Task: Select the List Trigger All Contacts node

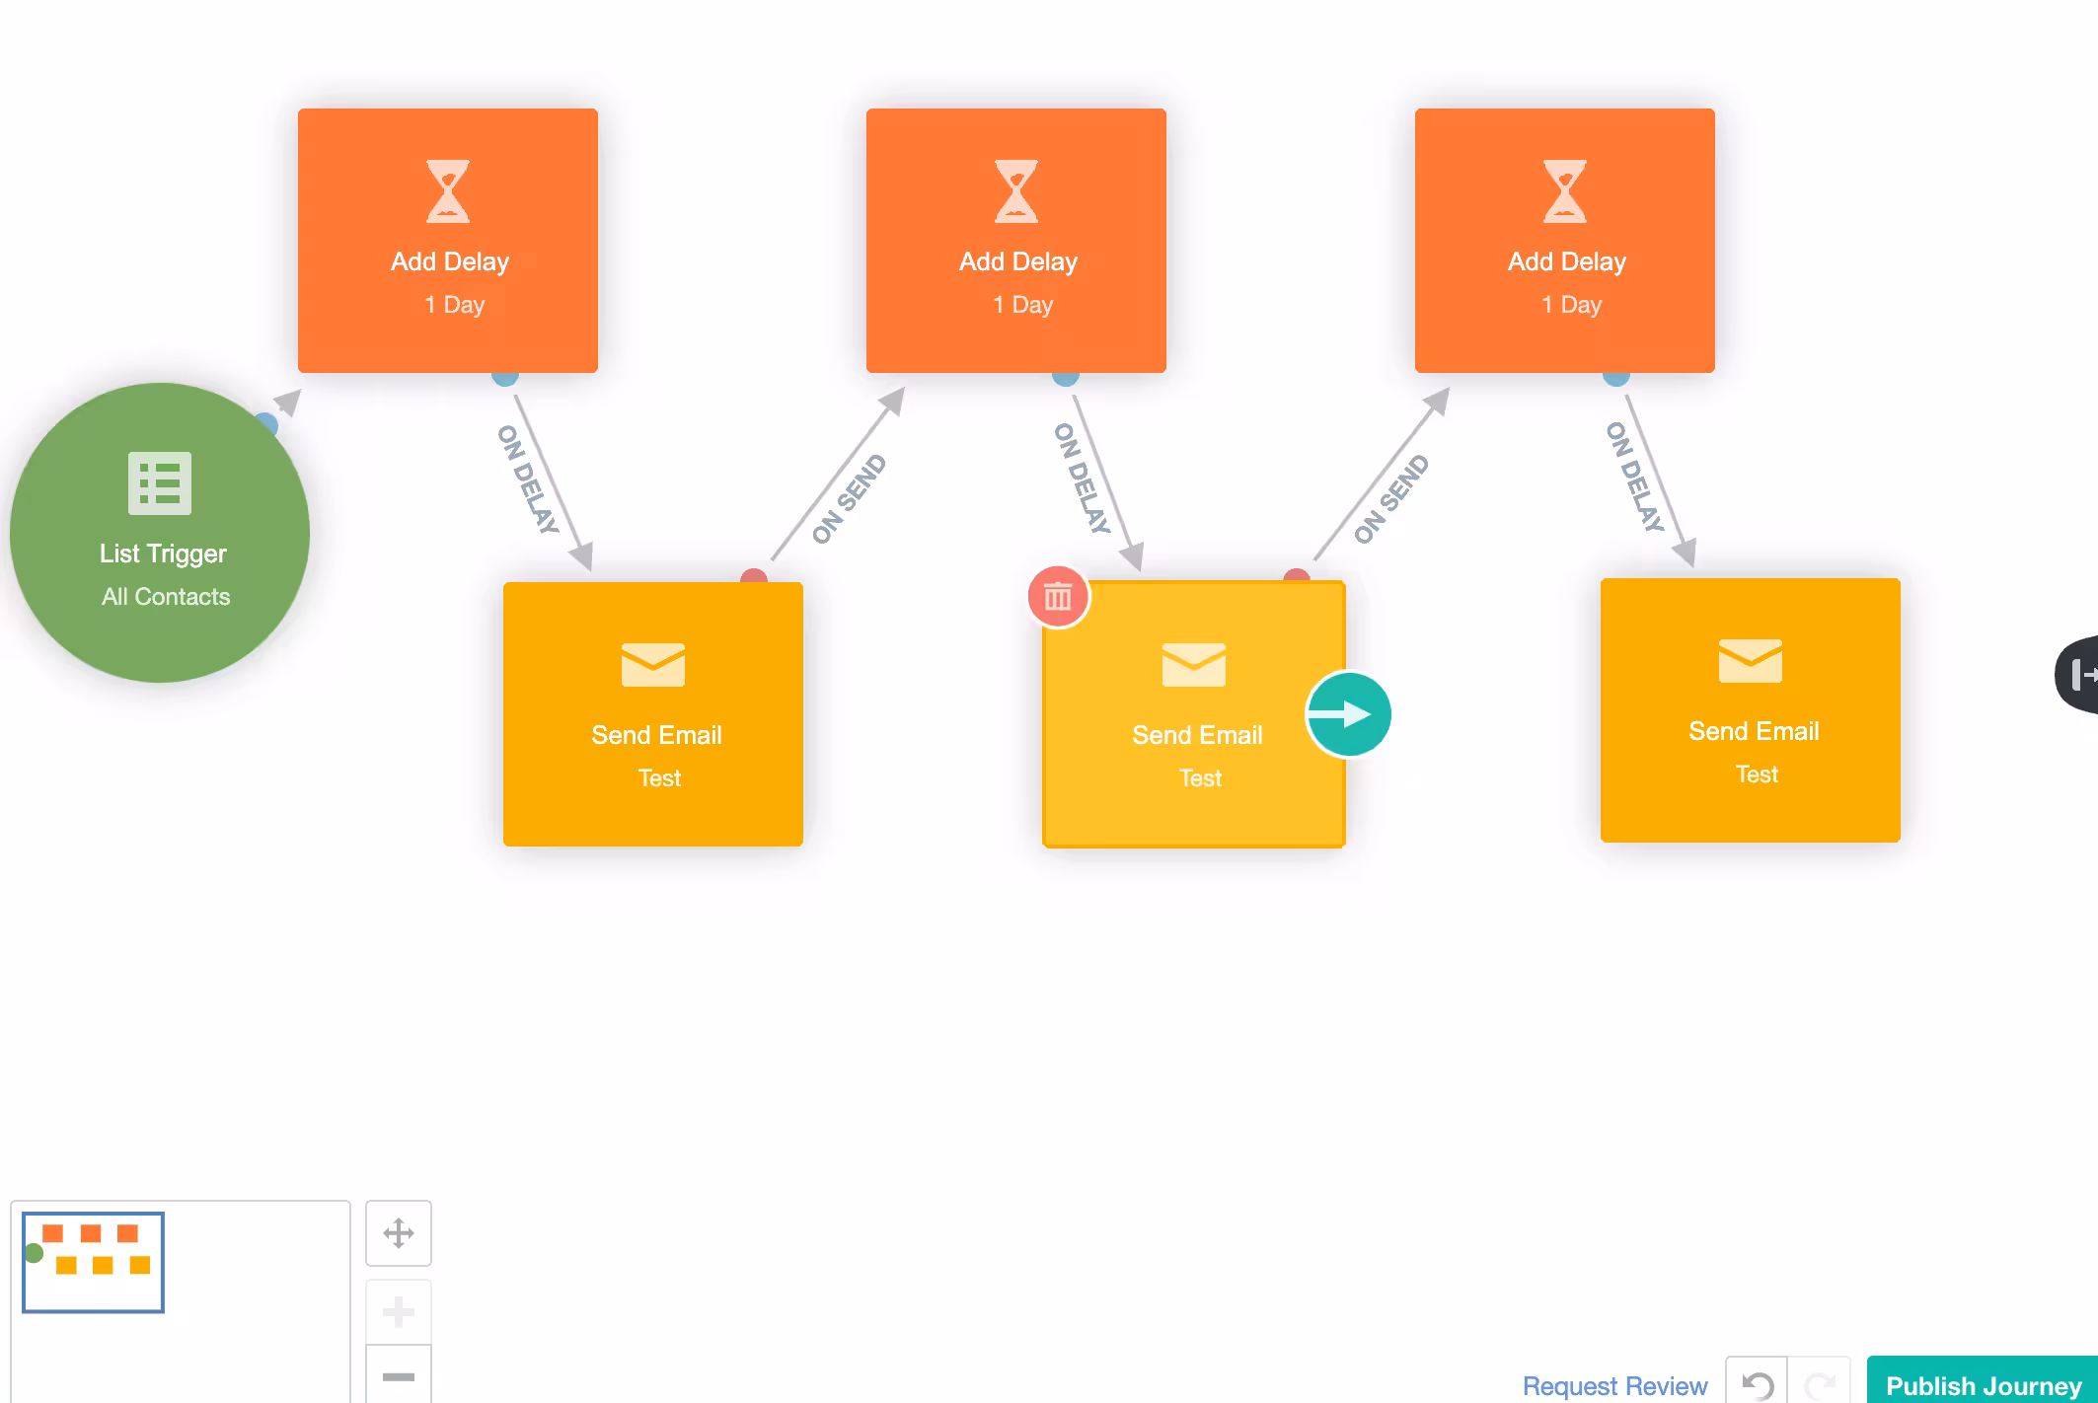Action: tap(160, 533)
